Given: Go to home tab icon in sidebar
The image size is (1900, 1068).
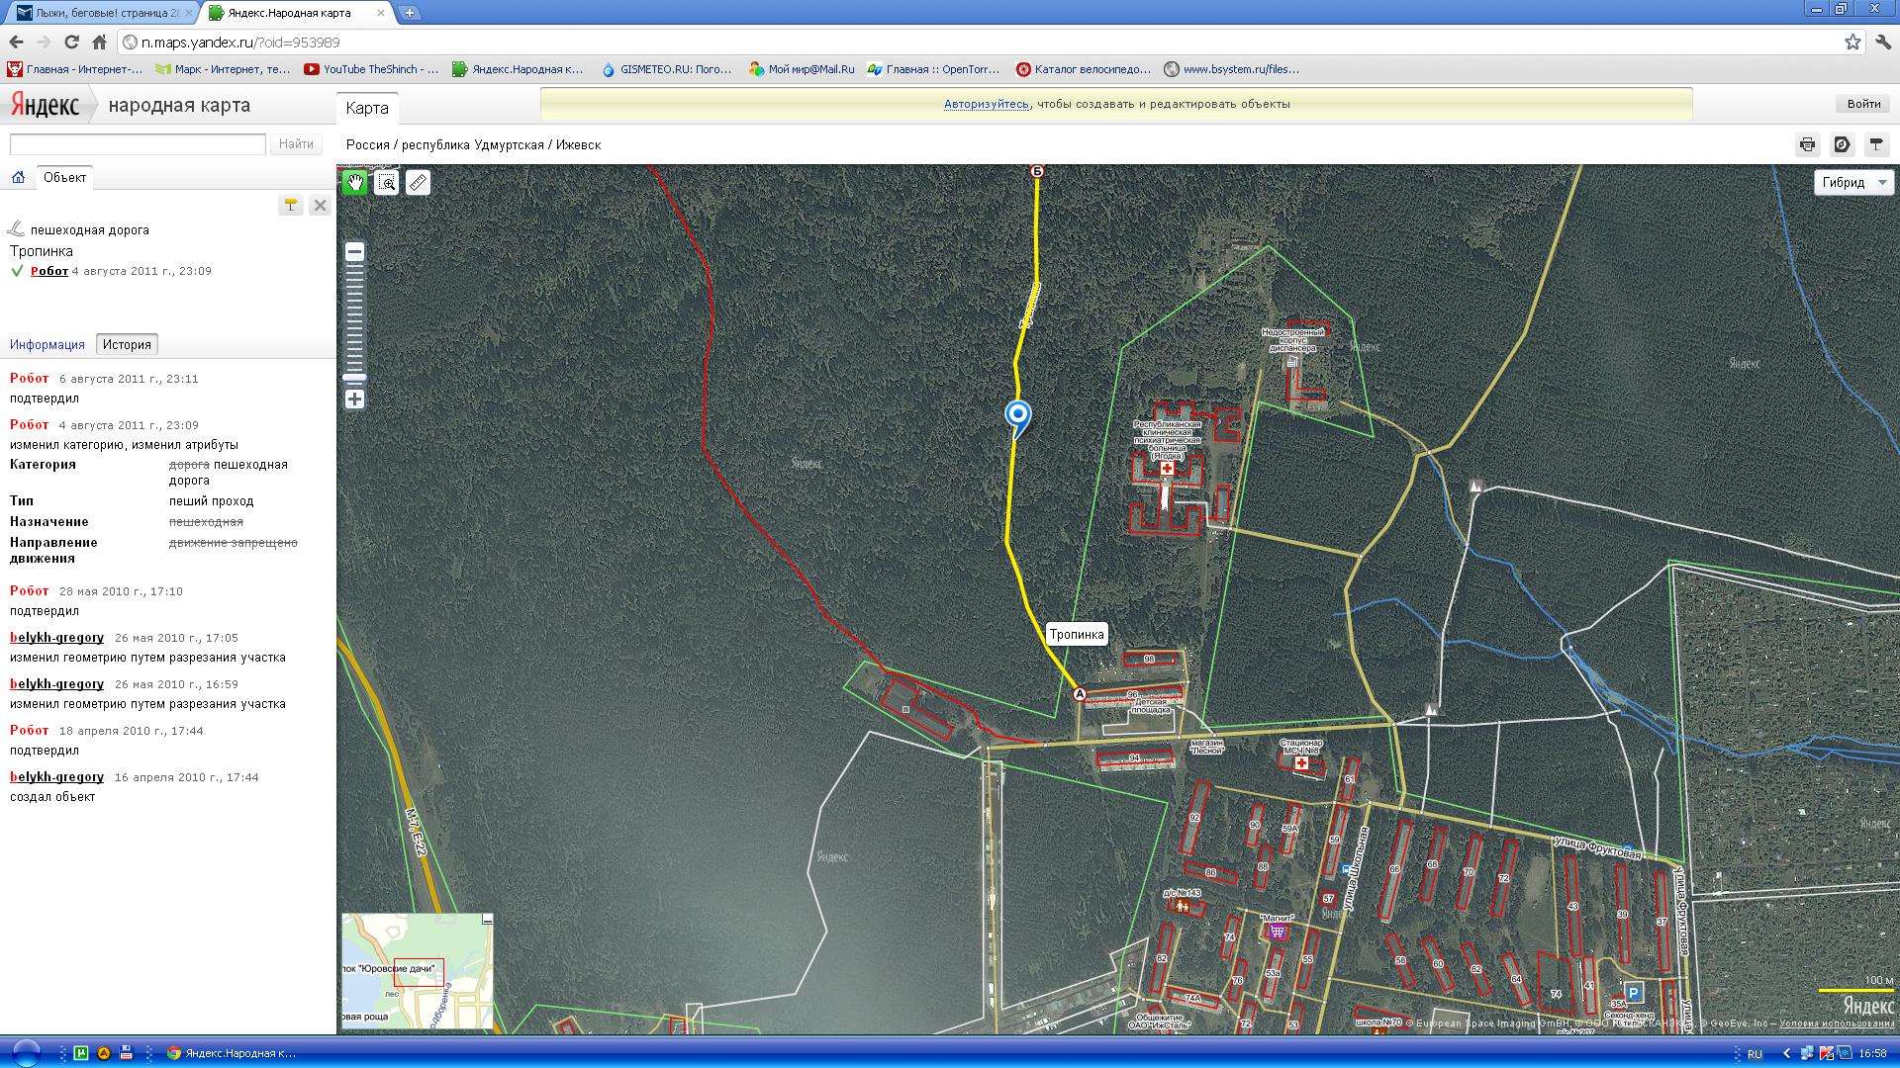Looking at the screenshot, I should tap(18, 177).
